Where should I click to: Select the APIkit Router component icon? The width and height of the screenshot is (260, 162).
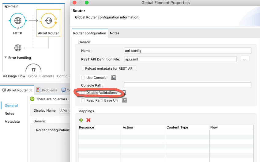tap(48, 21)
